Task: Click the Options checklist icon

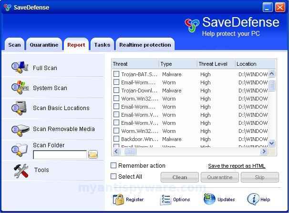Action: 165,200
